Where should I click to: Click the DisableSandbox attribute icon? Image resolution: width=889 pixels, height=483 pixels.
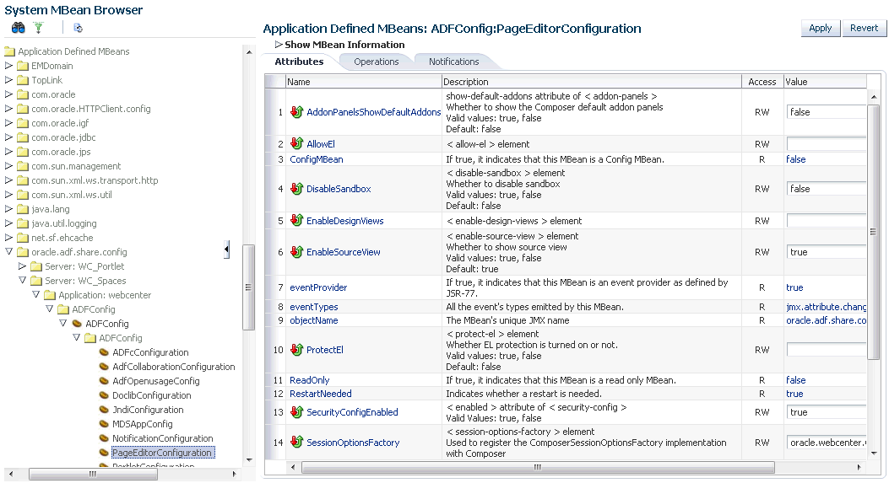click(x=296, y=189)
